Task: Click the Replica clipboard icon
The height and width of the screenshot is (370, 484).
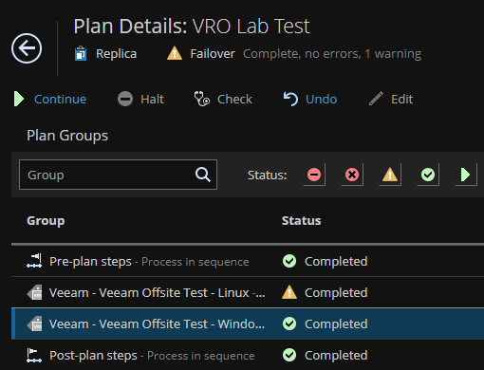Action: [81, 53]
